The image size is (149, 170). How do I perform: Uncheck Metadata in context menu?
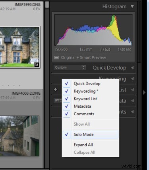coord(91,106)
